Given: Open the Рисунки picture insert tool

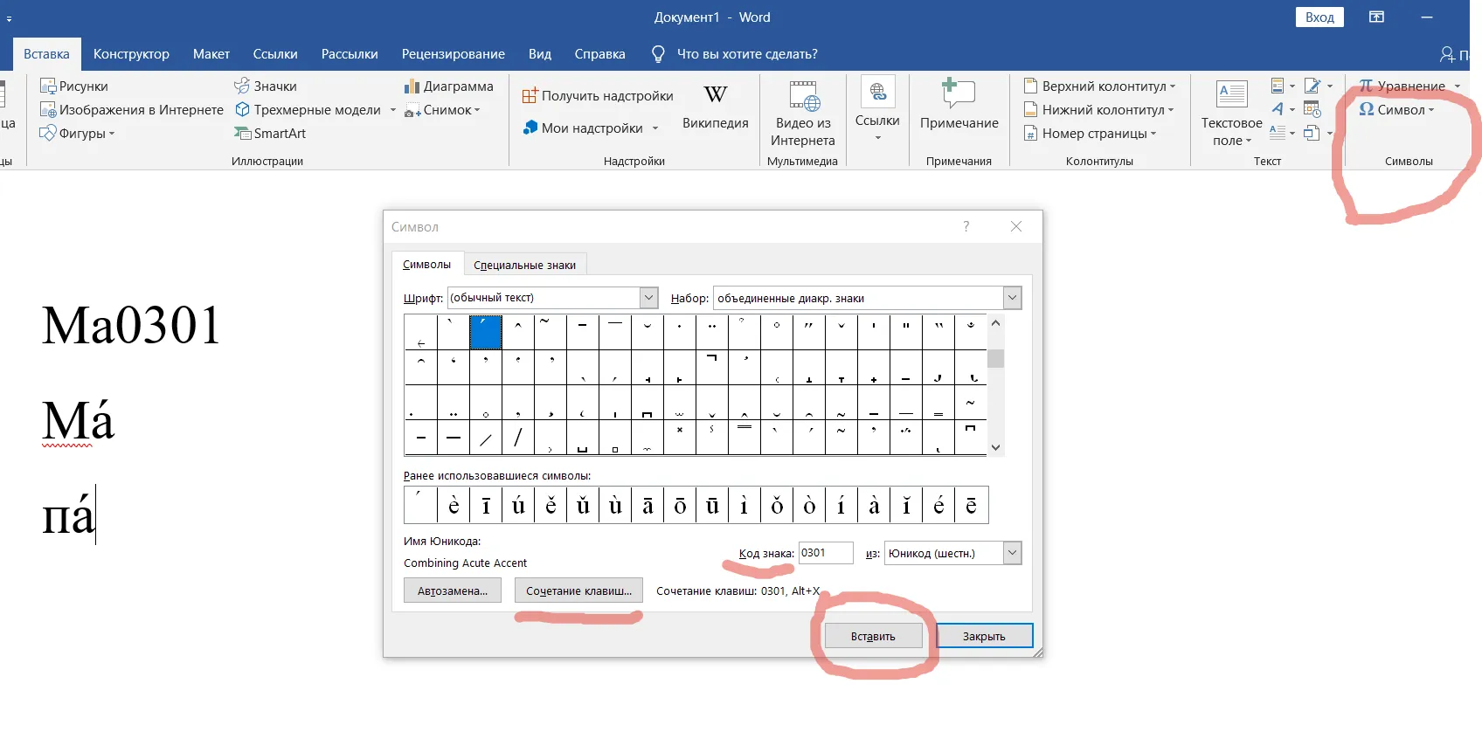Looking at the screenshot, I should (x=74, y=86).
